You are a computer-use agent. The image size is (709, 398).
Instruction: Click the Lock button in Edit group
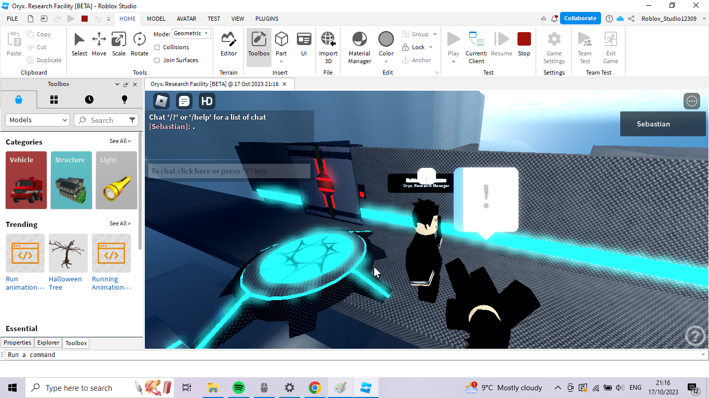[x=414, y=47]
